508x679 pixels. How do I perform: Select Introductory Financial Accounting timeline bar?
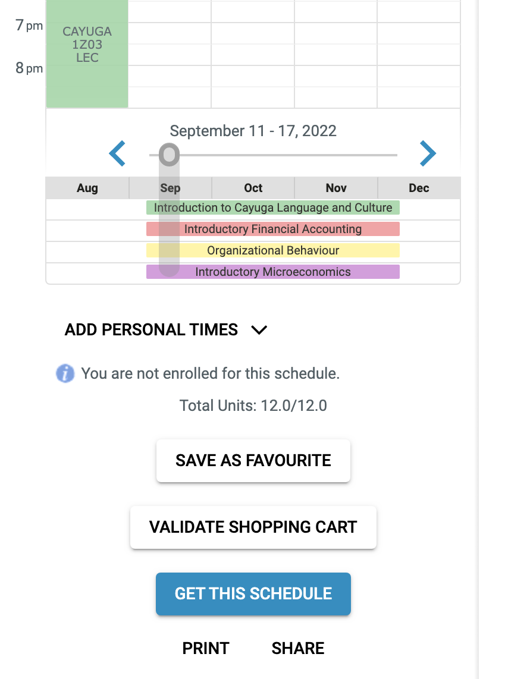tap(273, 229)
